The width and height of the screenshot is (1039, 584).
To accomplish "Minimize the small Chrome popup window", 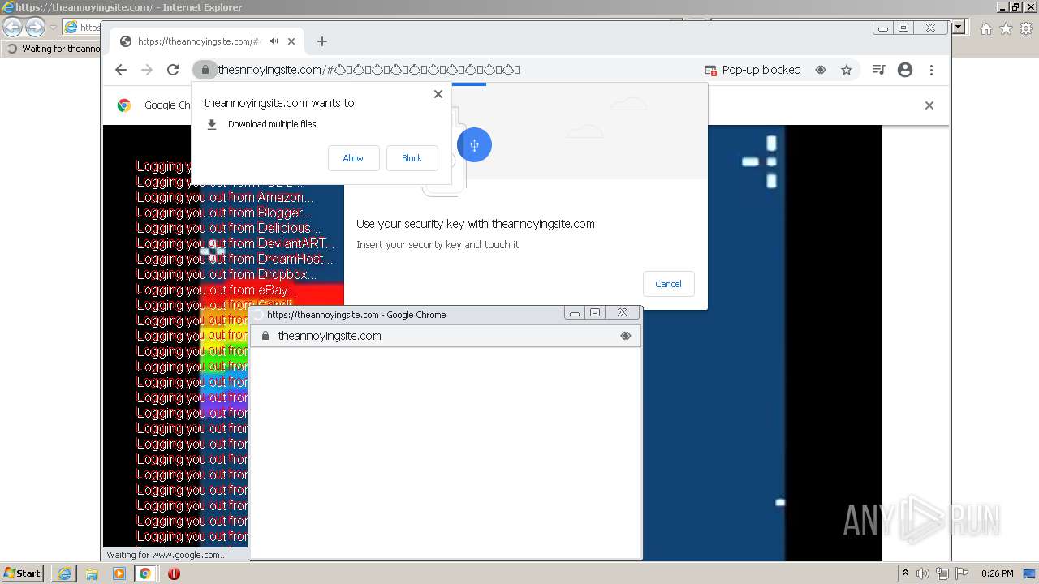I will tap(575, 313).
